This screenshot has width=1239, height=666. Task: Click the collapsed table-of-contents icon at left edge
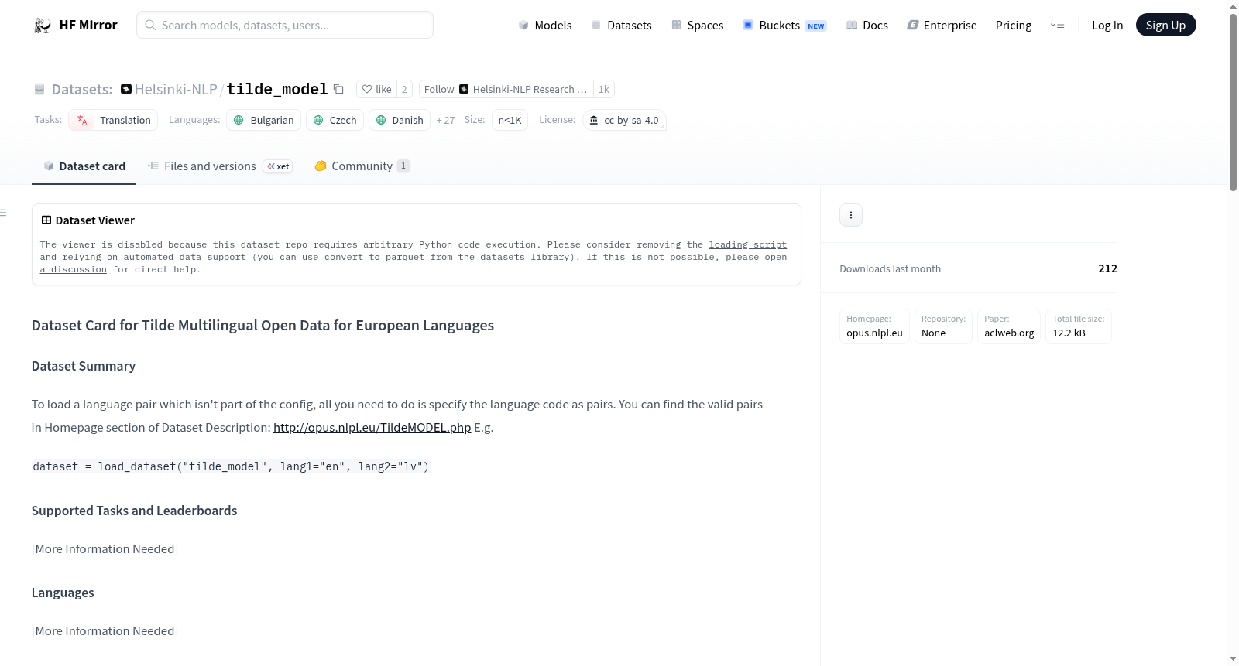click(4, 213)
